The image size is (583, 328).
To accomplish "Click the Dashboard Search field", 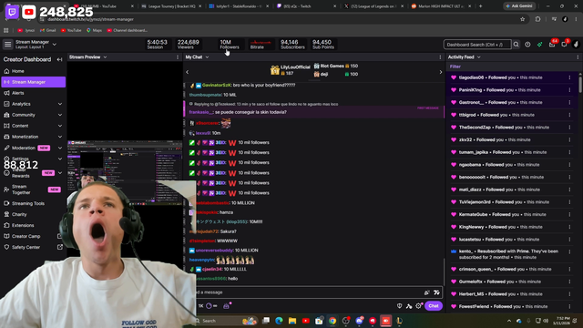I will point(477,45).
